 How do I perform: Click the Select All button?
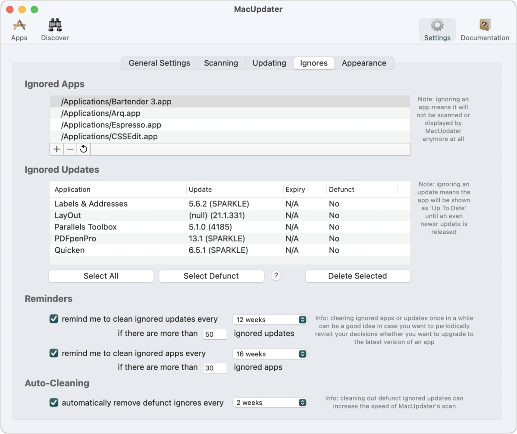click(x=101, y=276)
